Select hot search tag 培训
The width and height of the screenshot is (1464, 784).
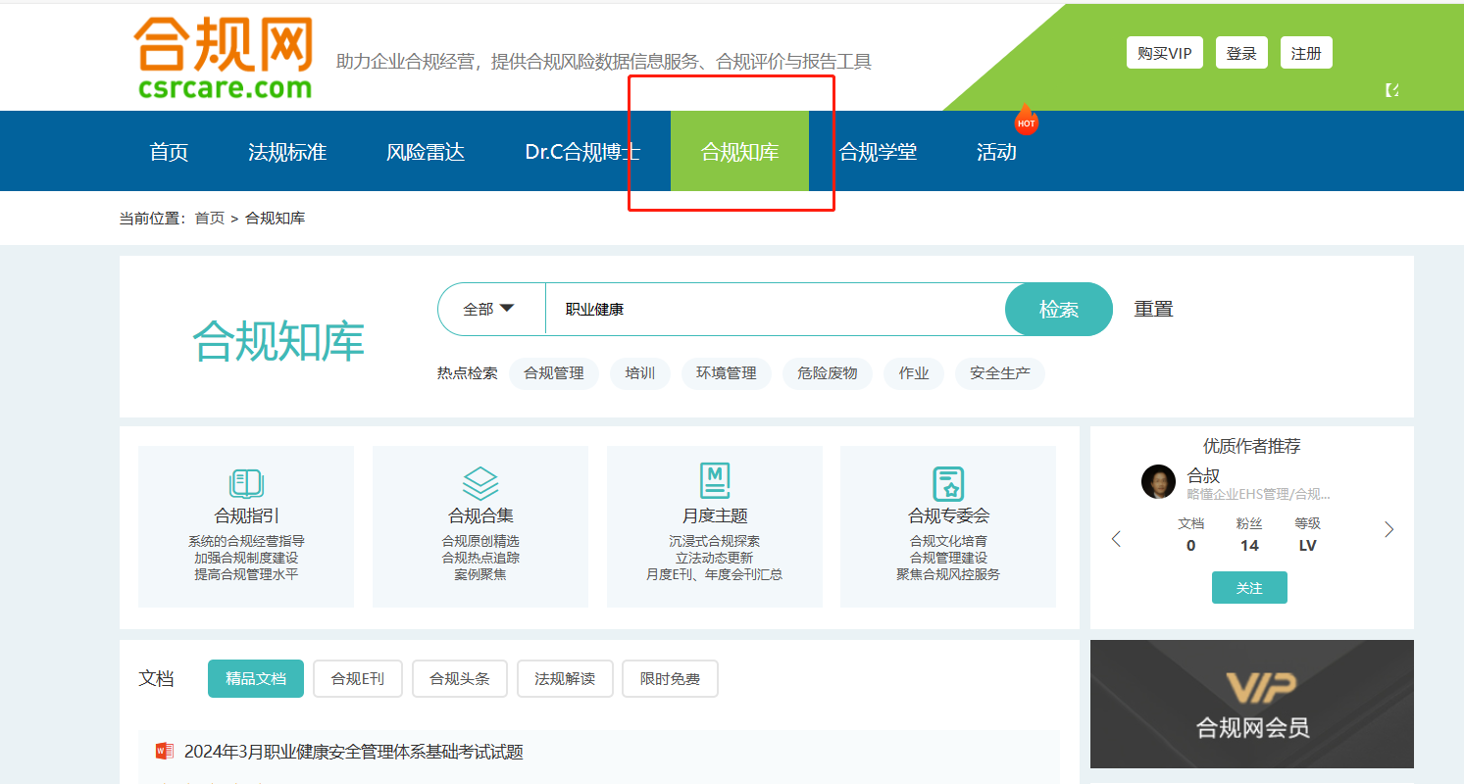640,373
